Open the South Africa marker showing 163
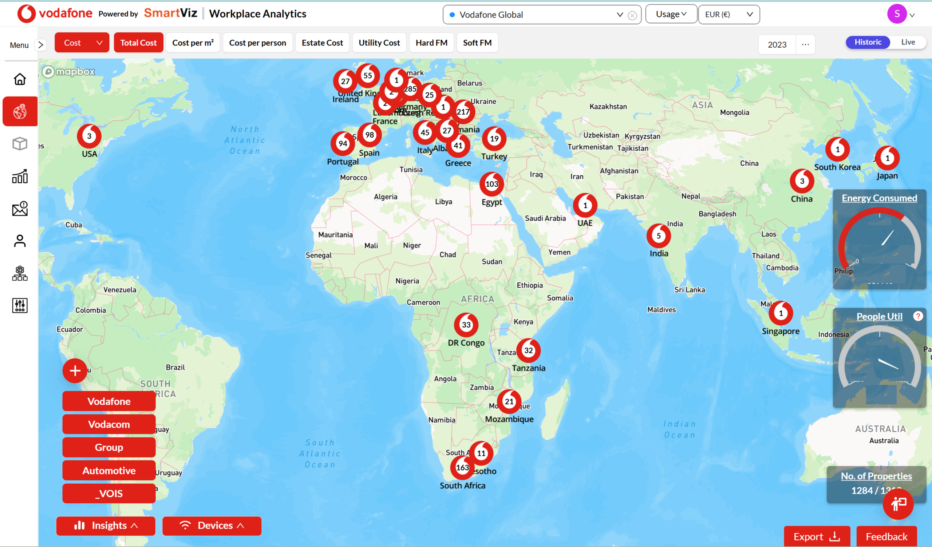The width and height of the screenshot is (932, 547). click(462, 468)
